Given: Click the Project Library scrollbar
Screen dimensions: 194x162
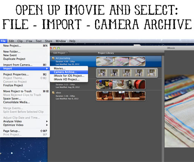Looking at the screenshot, I should tap(163, 109).
